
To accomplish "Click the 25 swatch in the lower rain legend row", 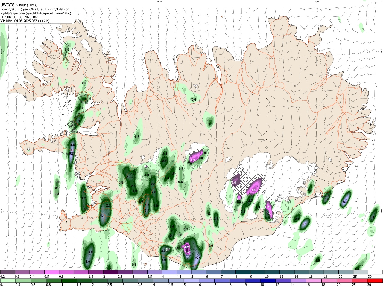I will [360, 280].
